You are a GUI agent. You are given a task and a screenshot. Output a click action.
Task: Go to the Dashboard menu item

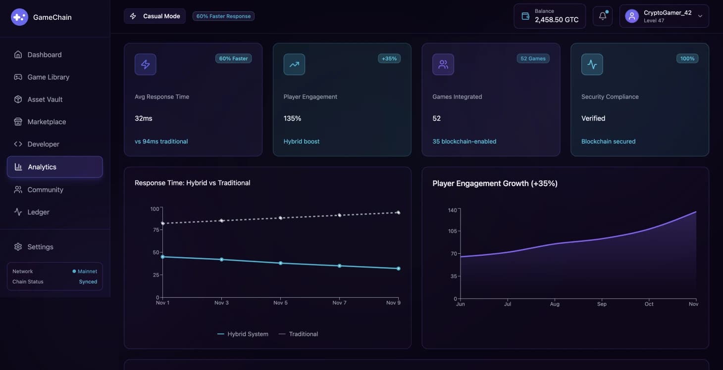(x=45, y=54)
